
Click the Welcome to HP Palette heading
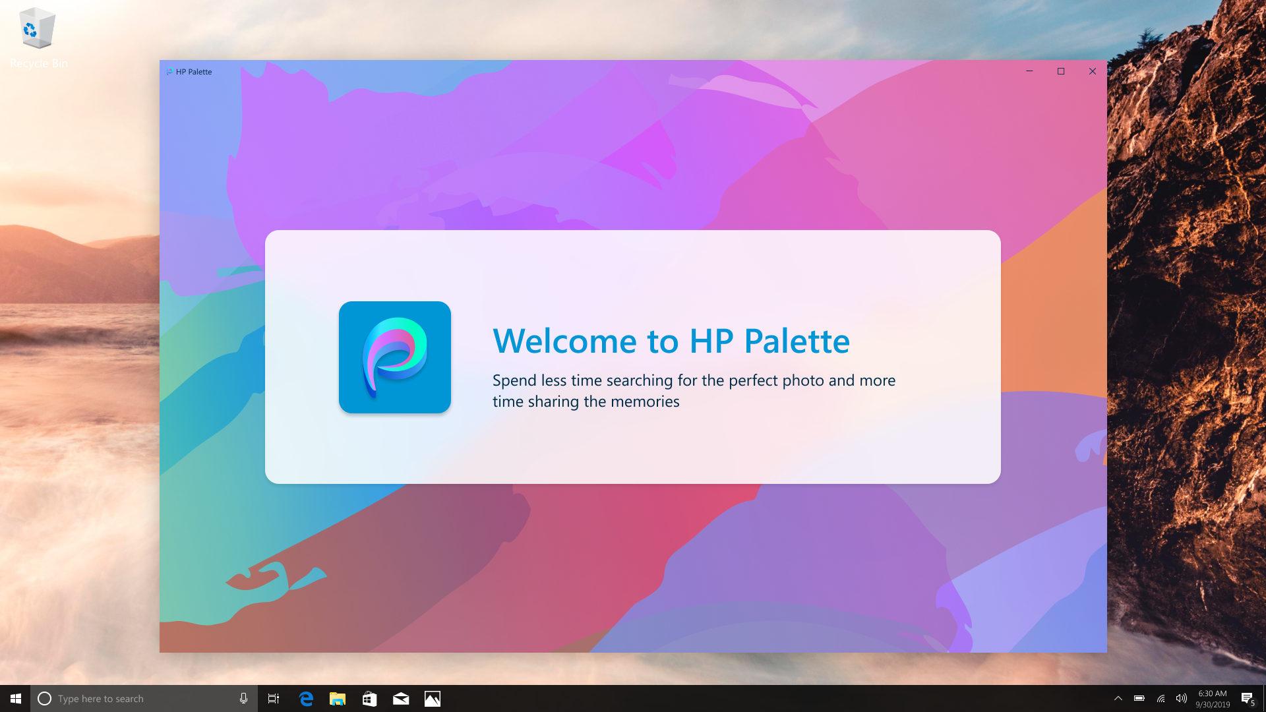pyautogui.click(x=671, y=341)
